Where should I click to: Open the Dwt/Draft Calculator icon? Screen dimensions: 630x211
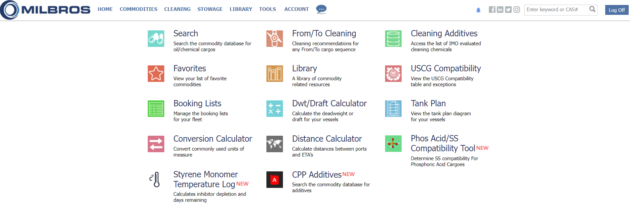(274, 109)
